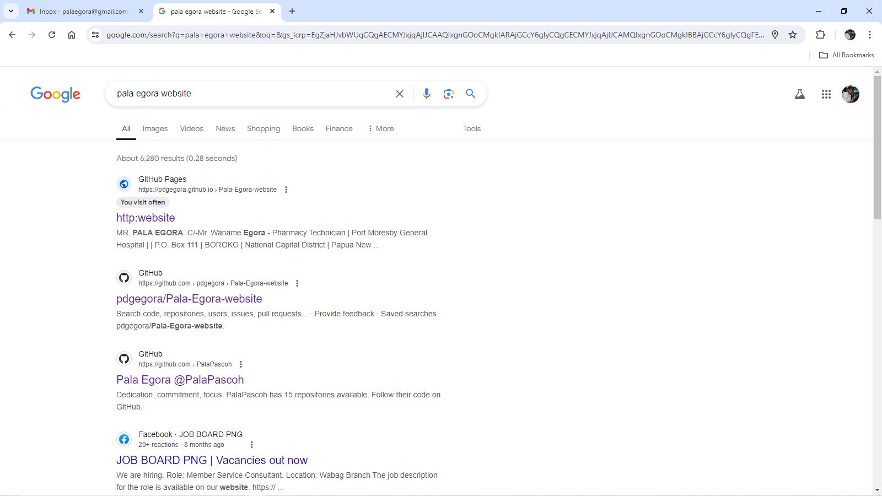The image size is (882, 496).
Task: Click the You visit often chip
Action: (143, 202)
